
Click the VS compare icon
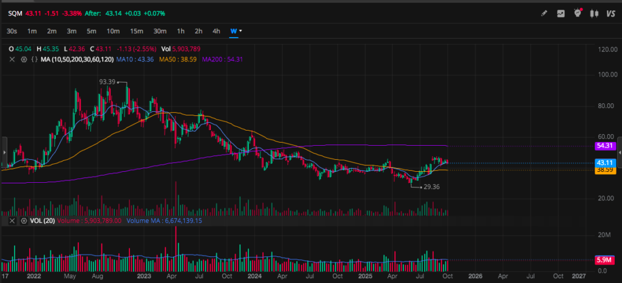click(610, 13)
